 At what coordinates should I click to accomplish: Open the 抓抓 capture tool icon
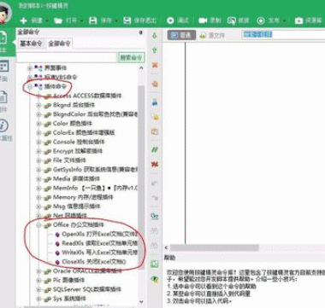[232, 20]
